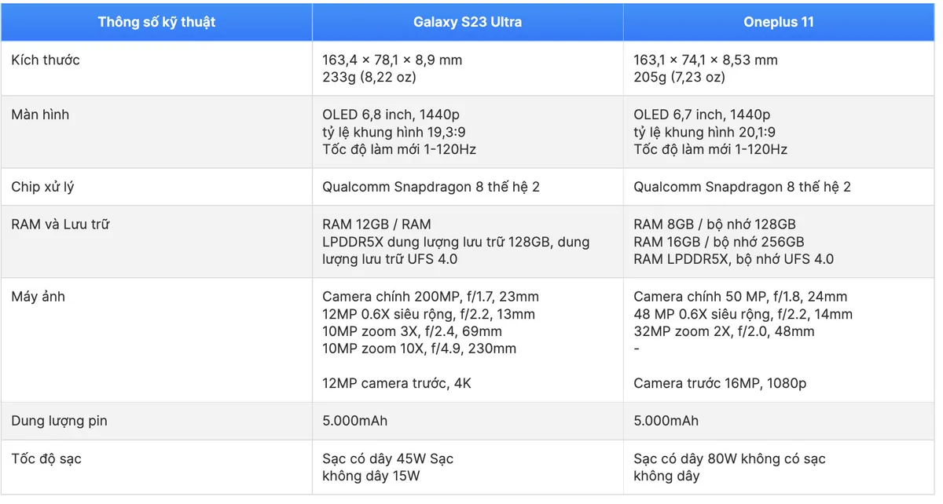Image resolution: width=943 pixels, height=504 pixels.
Task: Click 'RAM 8GB / bộ nhớ 128GB' text
Action: pyautogui.click(x=714, y=225)
